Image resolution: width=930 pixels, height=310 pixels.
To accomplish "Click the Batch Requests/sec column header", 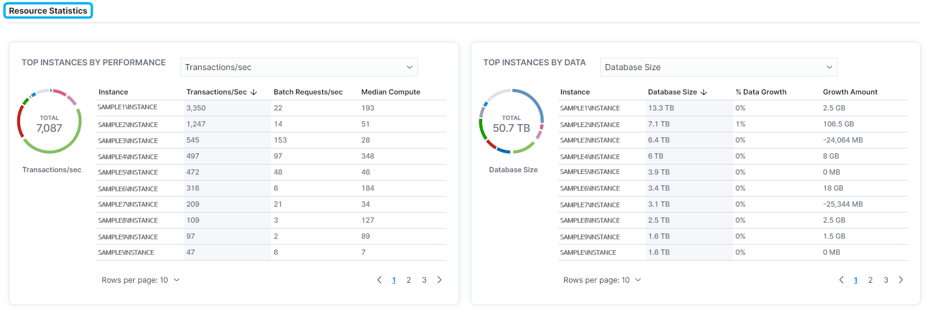I will 308,92.
